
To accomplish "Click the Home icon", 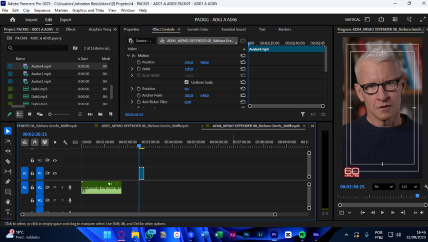I will point(13,20).
